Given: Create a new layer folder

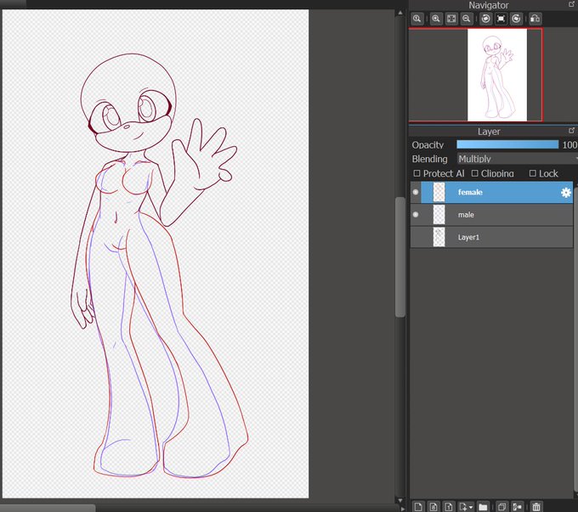Looking at the screenshot, I should coord(483,507).
